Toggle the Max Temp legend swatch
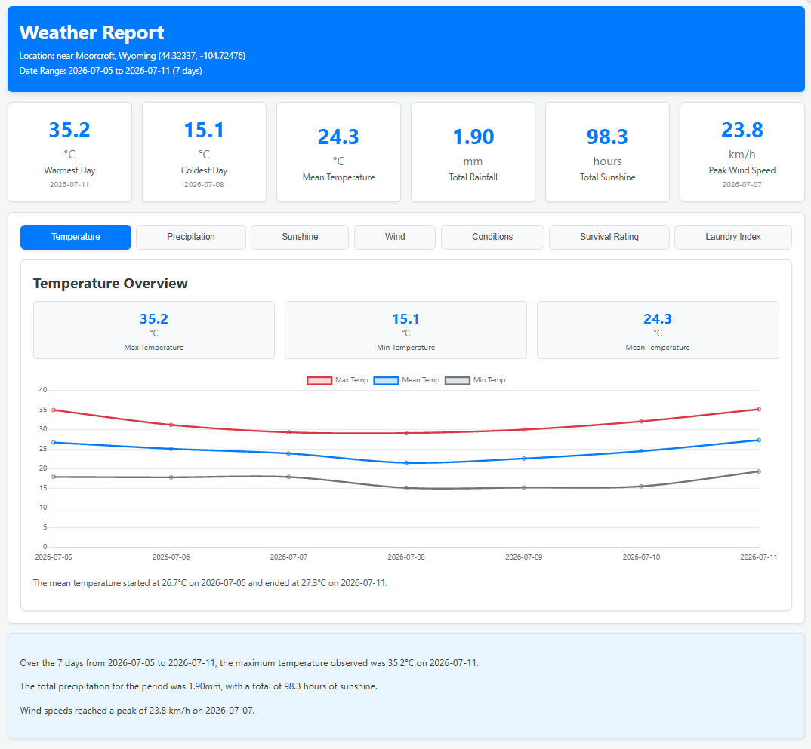This screenshot has height=749, width=811. tap(319, 380)
